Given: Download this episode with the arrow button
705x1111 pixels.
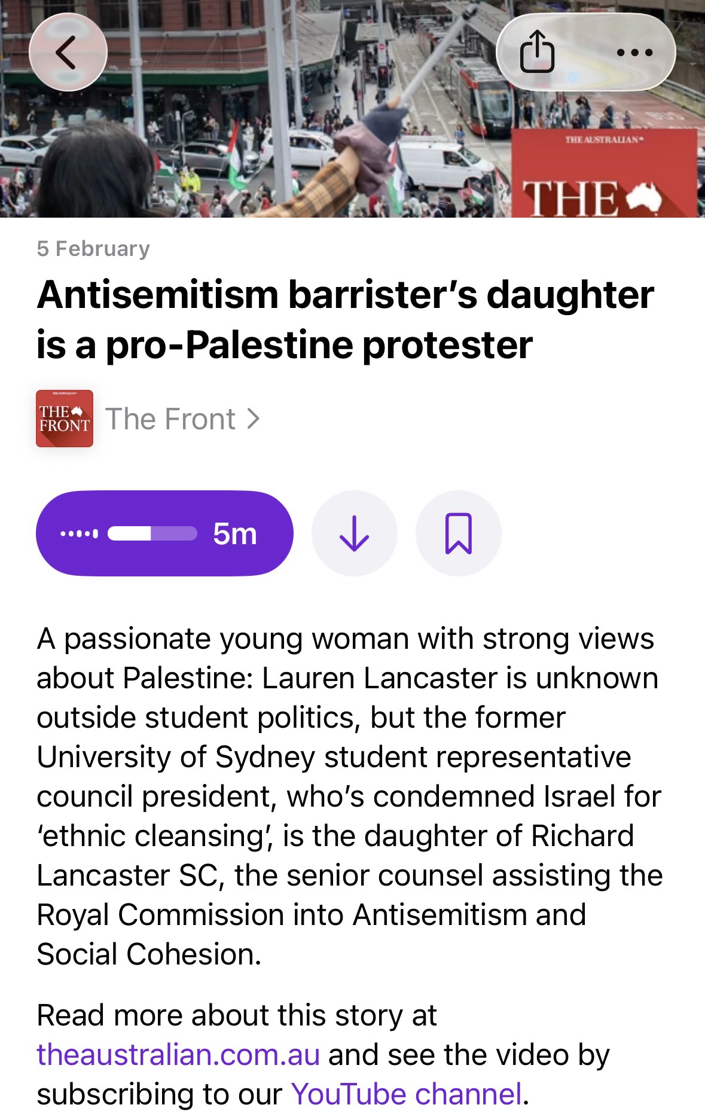Looking at the screenshot, I should 354,533.
